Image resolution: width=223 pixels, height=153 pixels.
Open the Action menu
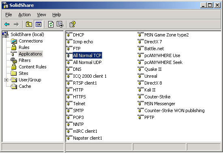(24, 15)
